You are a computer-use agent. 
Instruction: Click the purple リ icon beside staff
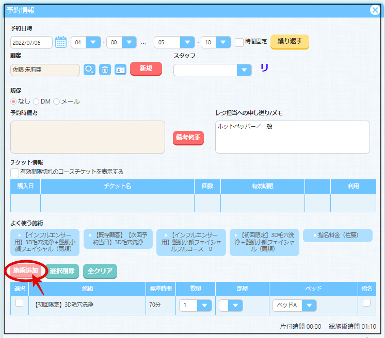[x=264, y=68]
